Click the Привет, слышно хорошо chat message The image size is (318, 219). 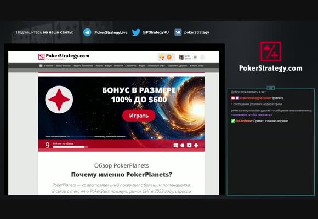(x=271, y=121)
